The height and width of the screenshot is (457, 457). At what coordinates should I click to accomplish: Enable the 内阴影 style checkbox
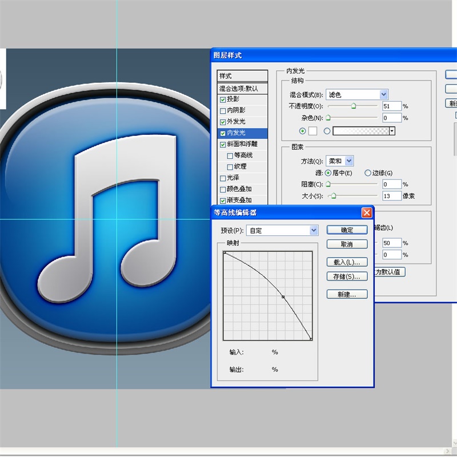coord(223,110)
